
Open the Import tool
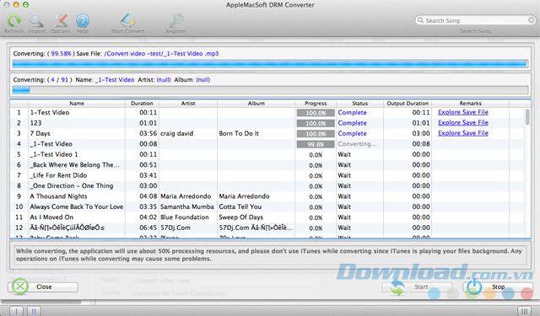pyautogui.click(x=36, y=21)
